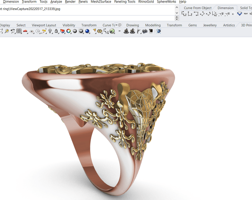Click the red car Set View icon
The width and height of the screenshot is (252, 200).
[25, 31]
